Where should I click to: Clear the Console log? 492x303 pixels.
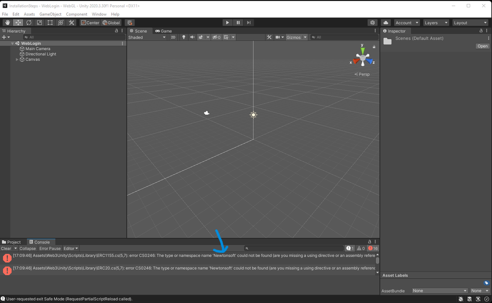click(x=6, y=248)
